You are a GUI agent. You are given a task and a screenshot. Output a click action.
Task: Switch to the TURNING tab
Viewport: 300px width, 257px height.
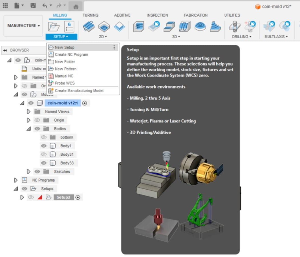click(90, 15)
